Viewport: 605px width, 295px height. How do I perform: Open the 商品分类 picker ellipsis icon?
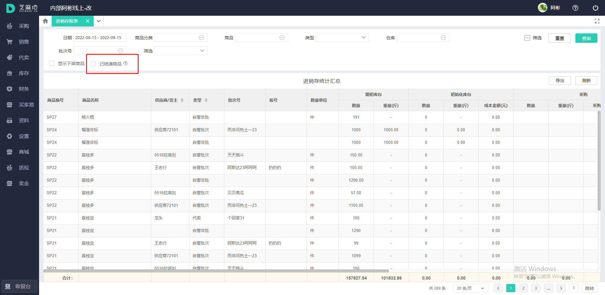click(x=201, y=38)
